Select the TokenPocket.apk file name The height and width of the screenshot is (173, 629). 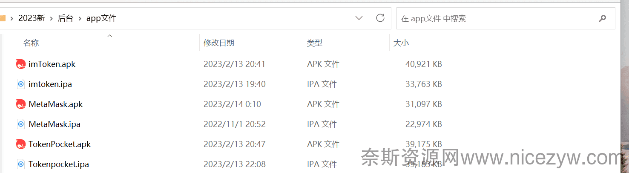60,144
